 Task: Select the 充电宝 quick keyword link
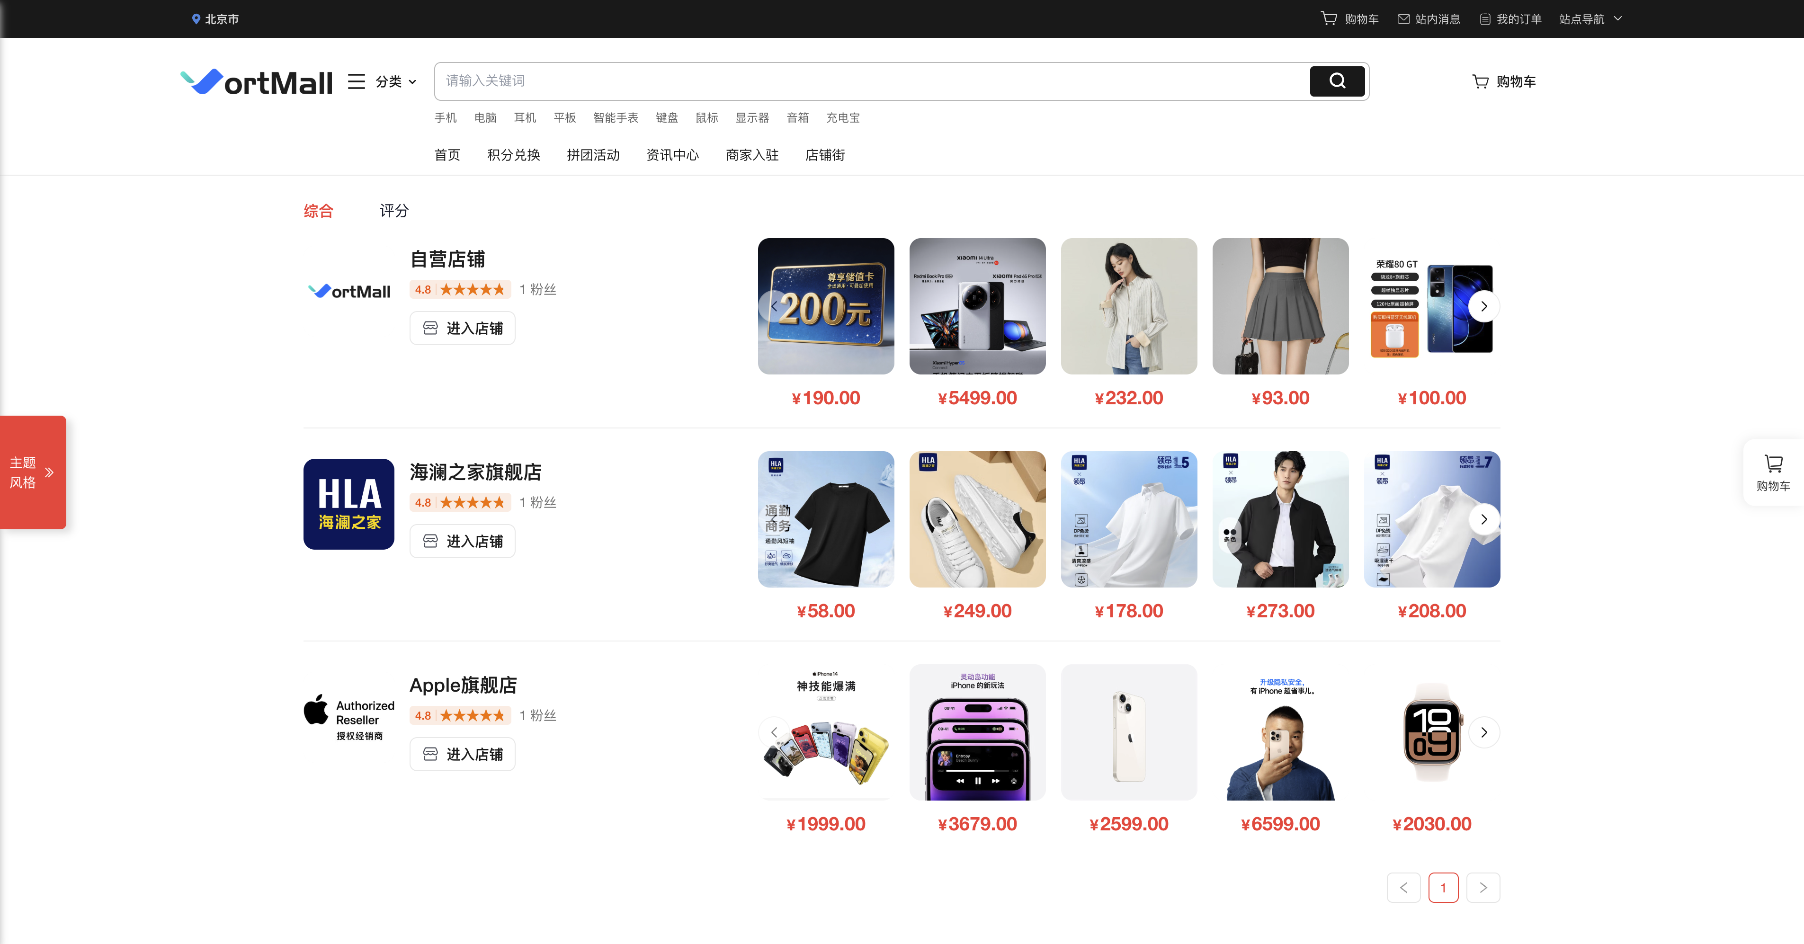843,118
